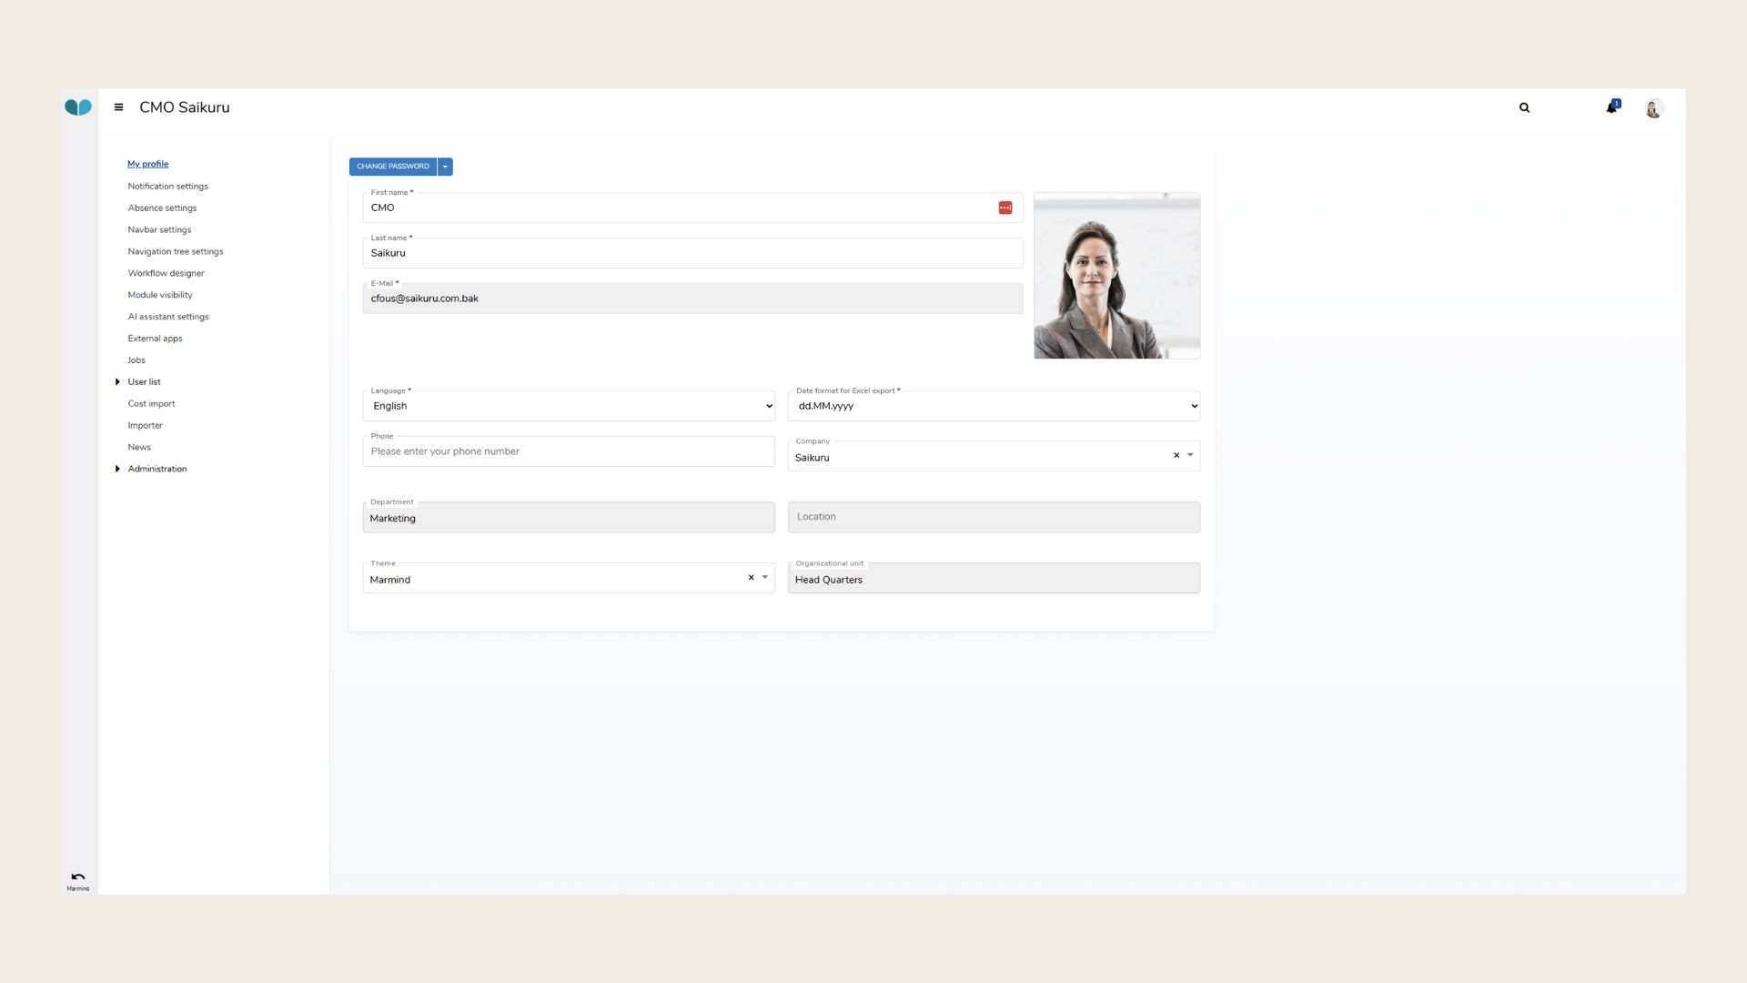1747x983 pixels.
Task: Click the hamburger menu icon beside CMO Saikuru
Action: tap(118, 107)
